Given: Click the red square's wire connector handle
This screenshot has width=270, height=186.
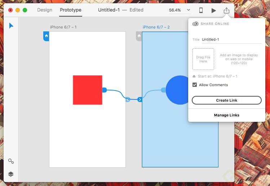Looking at the screenshot, I should click(104, 90).
